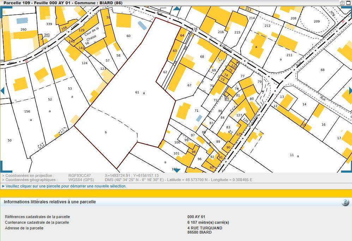Click the bottom-left corner bracket of the map
Screen dimensions: 352x241
pos(5,167)
